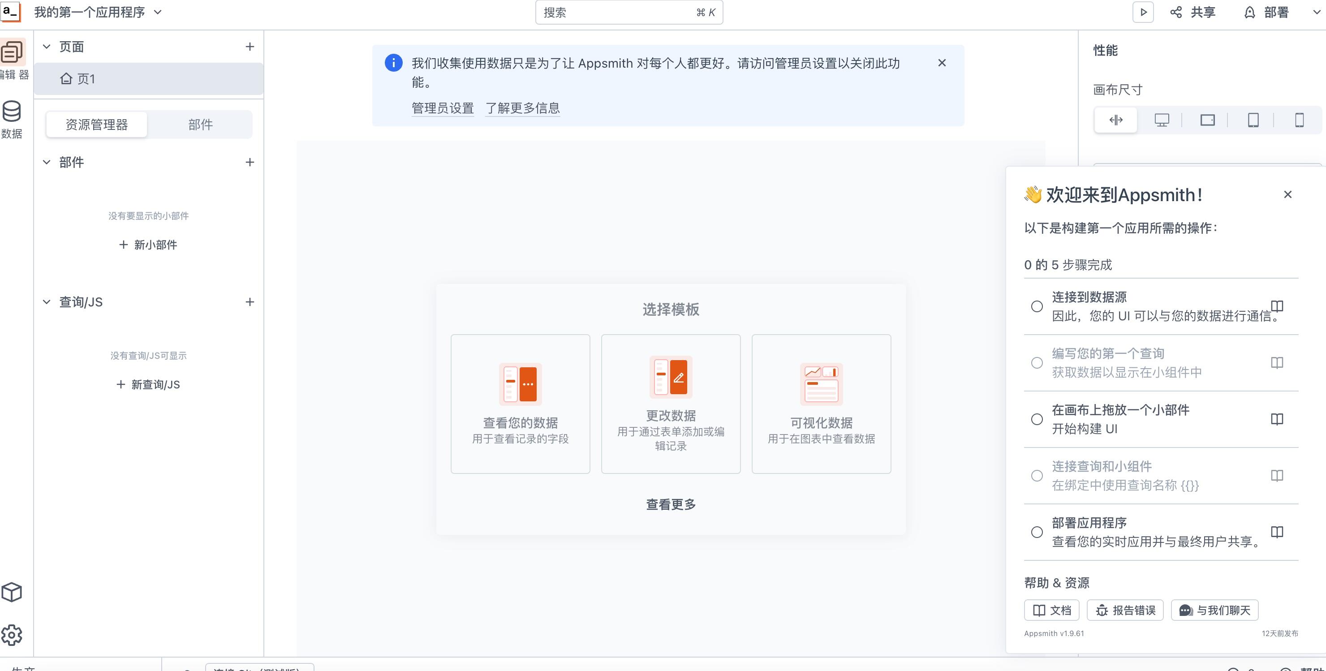Select the 连接查询和小组件 step radio

pyautogui.click(x=1037, y=475)
